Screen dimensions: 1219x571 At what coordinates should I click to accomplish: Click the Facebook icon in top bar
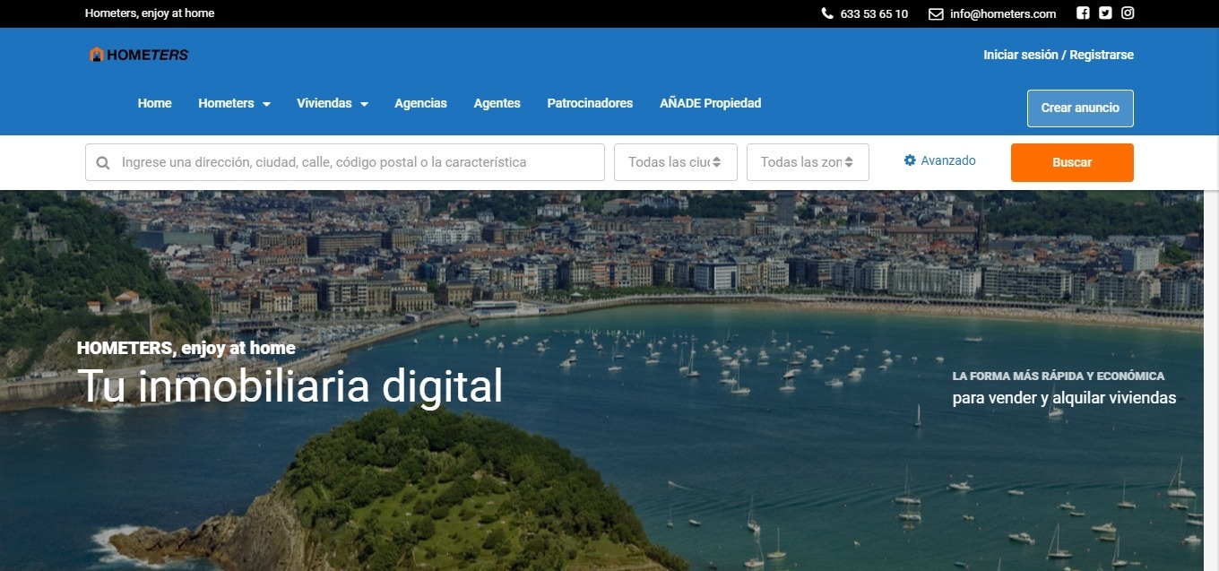tap(1083, 13)
